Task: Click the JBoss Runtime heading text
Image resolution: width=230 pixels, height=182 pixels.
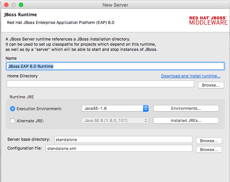Action: click(20, 15)
